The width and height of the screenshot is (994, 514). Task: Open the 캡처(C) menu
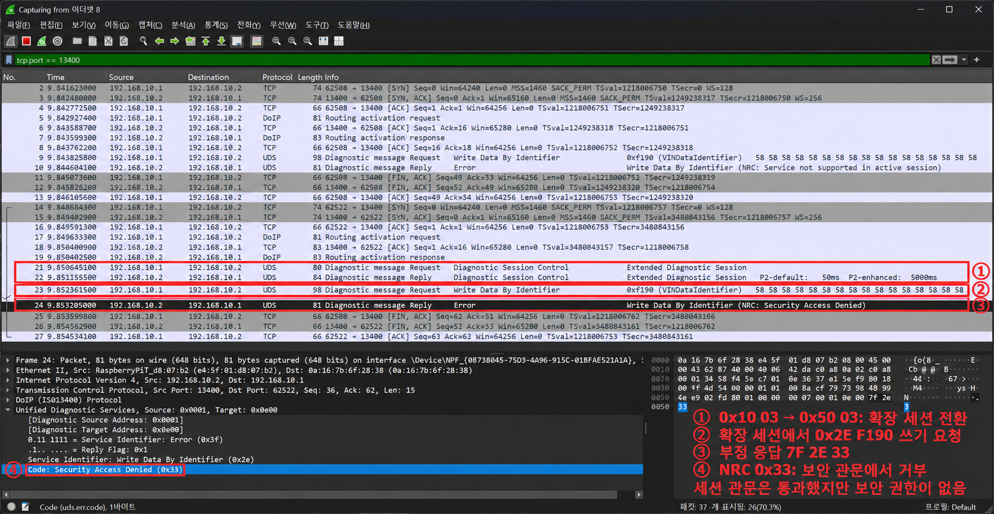[x=150, y=25]
